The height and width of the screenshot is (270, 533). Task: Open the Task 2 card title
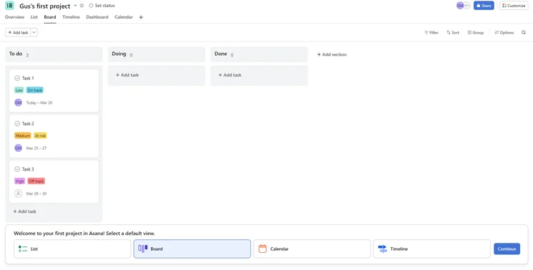click(28, 124)
